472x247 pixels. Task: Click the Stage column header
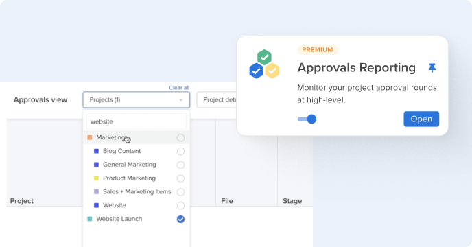(292, 201)
